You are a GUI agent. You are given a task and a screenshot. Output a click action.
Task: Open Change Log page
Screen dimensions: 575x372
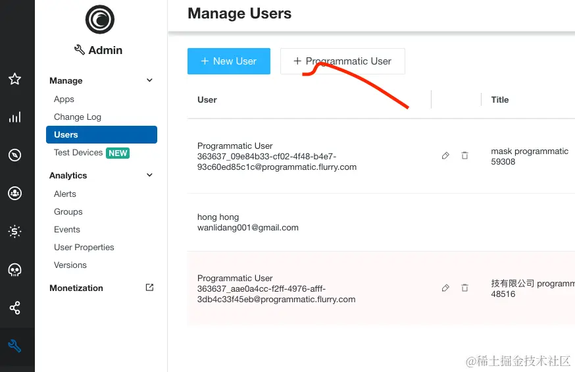coord(78,117)
